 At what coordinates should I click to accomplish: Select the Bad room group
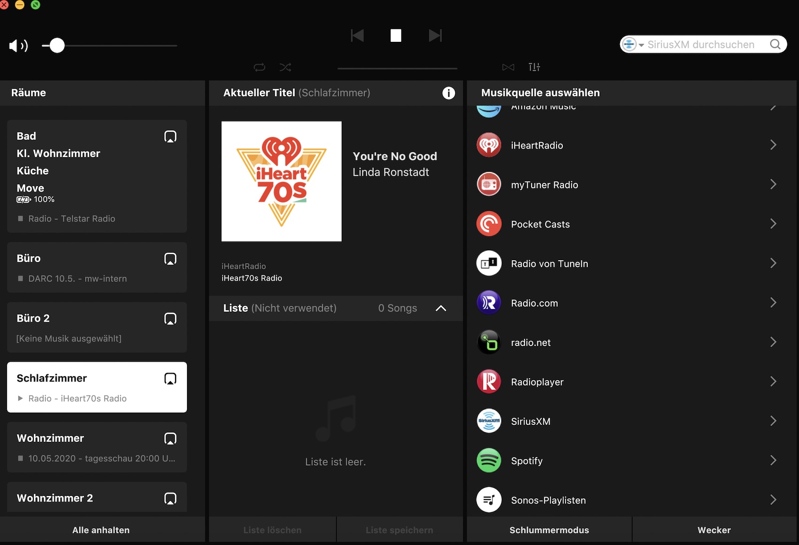click(97, 176)
